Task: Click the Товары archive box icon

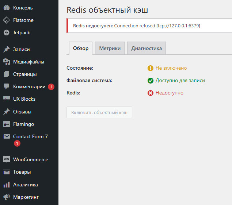Action: (x=7, y=172)
